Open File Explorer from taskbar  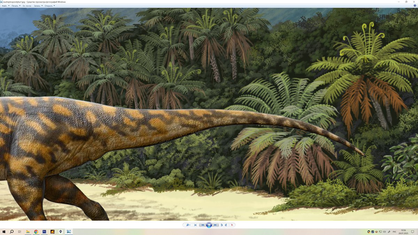click(28, 232)
